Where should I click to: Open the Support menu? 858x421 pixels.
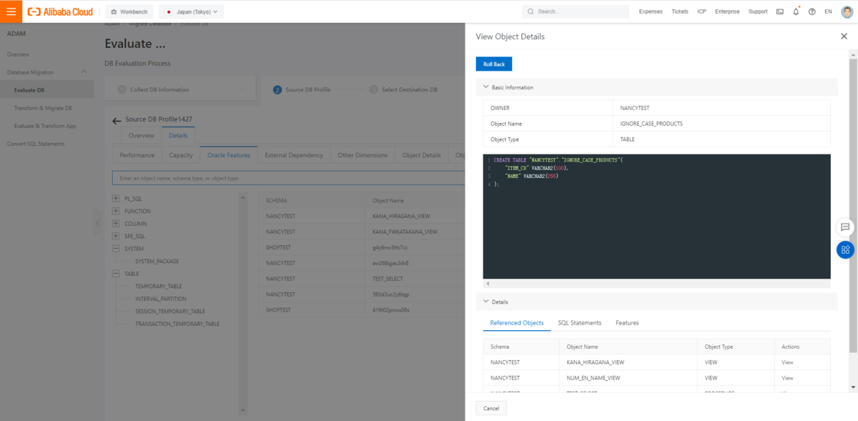click(x=758, y=11)
